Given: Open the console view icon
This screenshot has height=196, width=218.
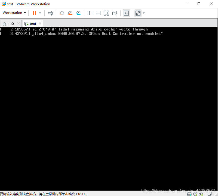Looking at the screenshot, I should pos(126,13).
